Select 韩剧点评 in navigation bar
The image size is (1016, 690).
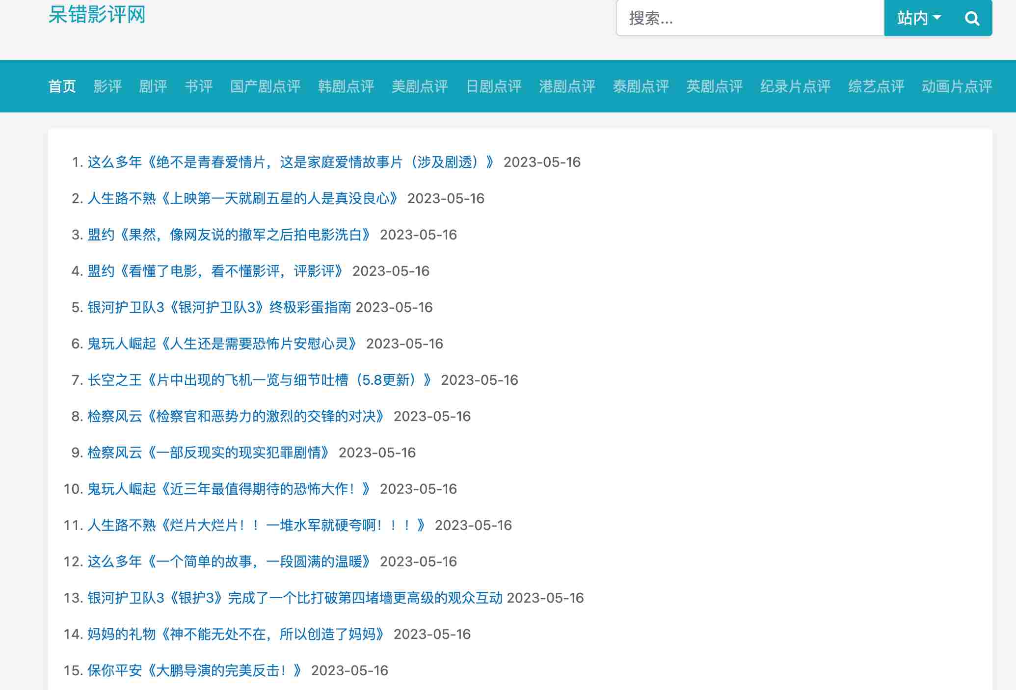346,86
